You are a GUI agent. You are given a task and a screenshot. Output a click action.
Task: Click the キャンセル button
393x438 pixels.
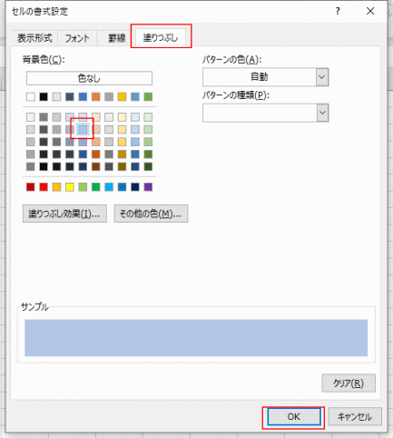click(355, 417)
